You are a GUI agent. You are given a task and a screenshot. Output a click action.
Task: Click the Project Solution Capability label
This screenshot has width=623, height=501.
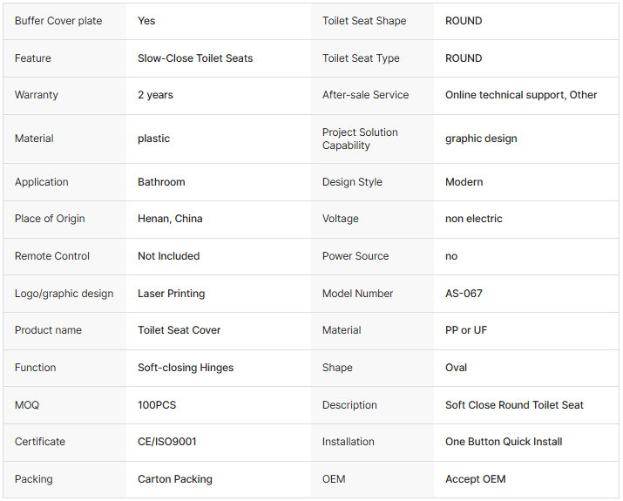(x=360, y=139)
